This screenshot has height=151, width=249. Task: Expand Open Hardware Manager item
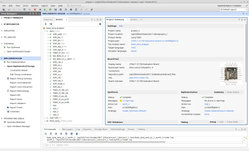click(x=5, y=126)
